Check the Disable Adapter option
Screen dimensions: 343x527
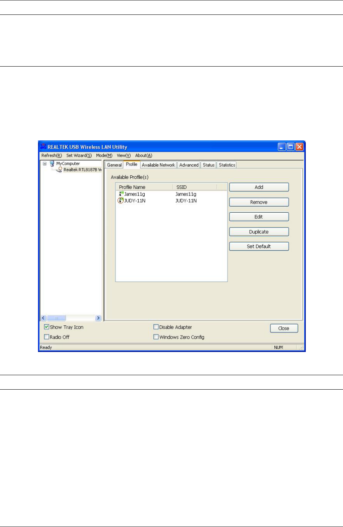coord(156,327)
